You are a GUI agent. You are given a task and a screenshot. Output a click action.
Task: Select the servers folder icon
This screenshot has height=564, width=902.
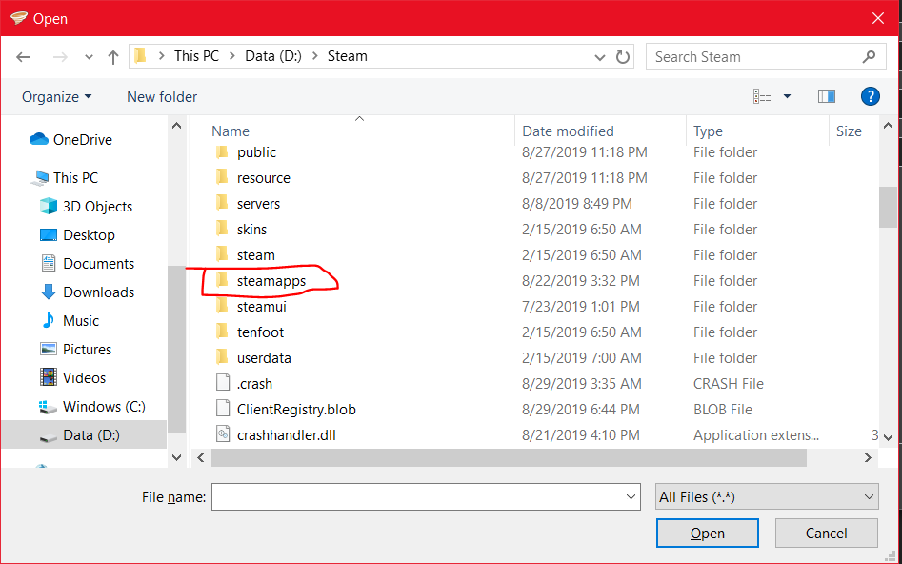click(222, 203)
